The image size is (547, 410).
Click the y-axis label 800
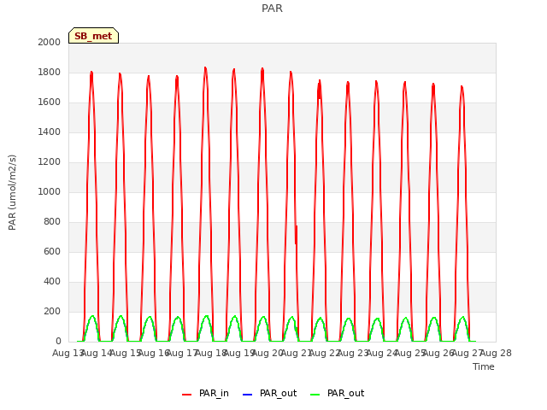pyautogui.click(x=52, y=222)
